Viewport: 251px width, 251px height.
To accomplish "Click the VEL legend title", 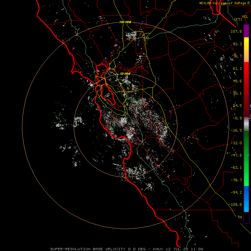I will point(245,17).
